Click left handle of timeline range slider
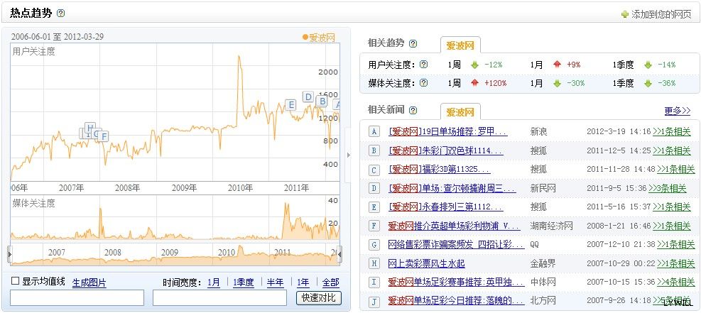Image resolution: width=701 pixels, height=313 pixels. [10, 253]
